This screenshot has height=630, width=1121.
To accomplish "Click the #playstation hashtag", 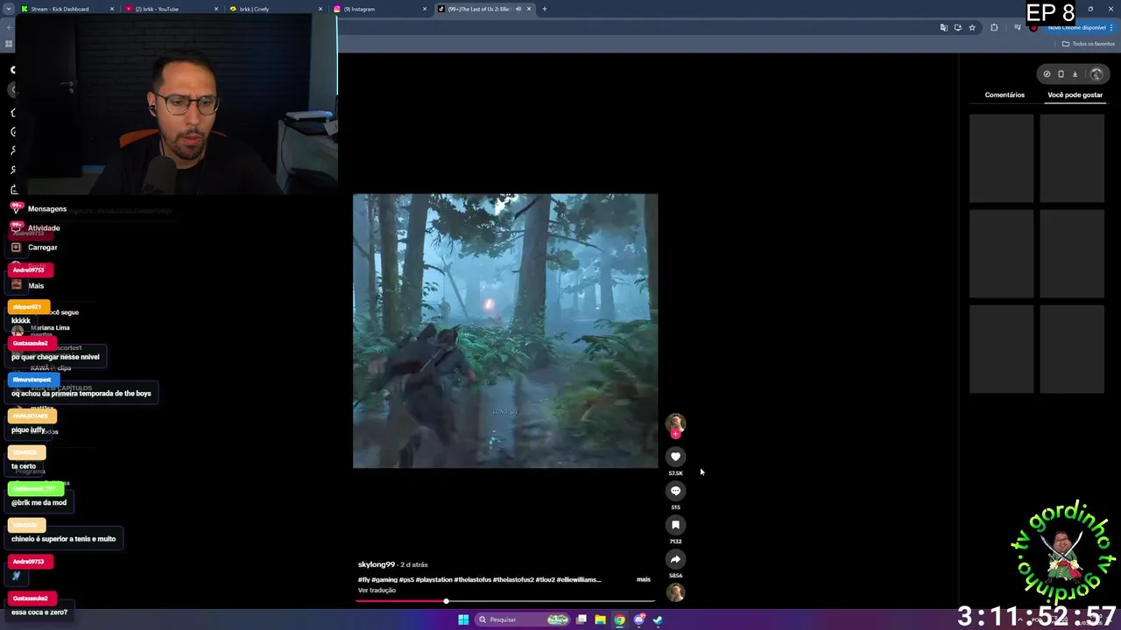I will pos(435,579).
